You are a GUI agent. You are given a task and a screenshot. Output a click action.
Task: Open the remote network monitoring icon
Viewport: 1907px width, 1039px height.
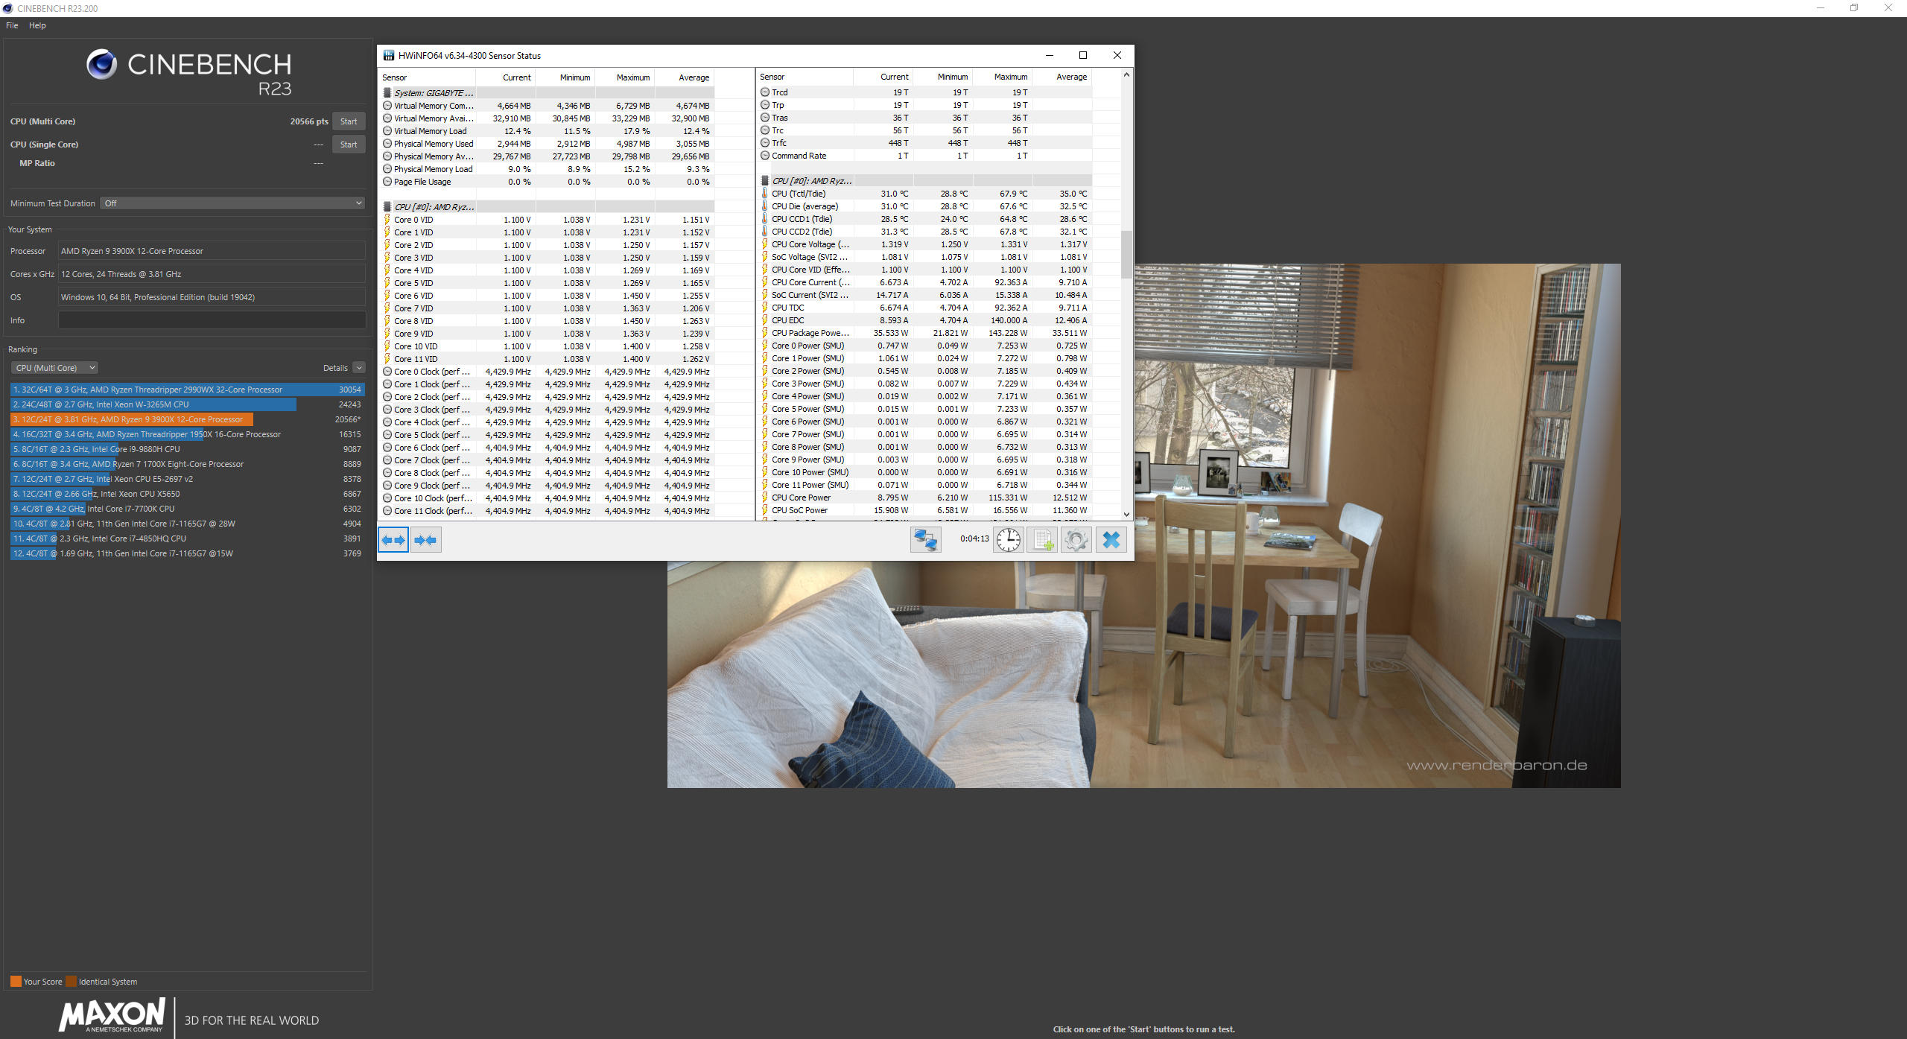click(x=925, y=540)
